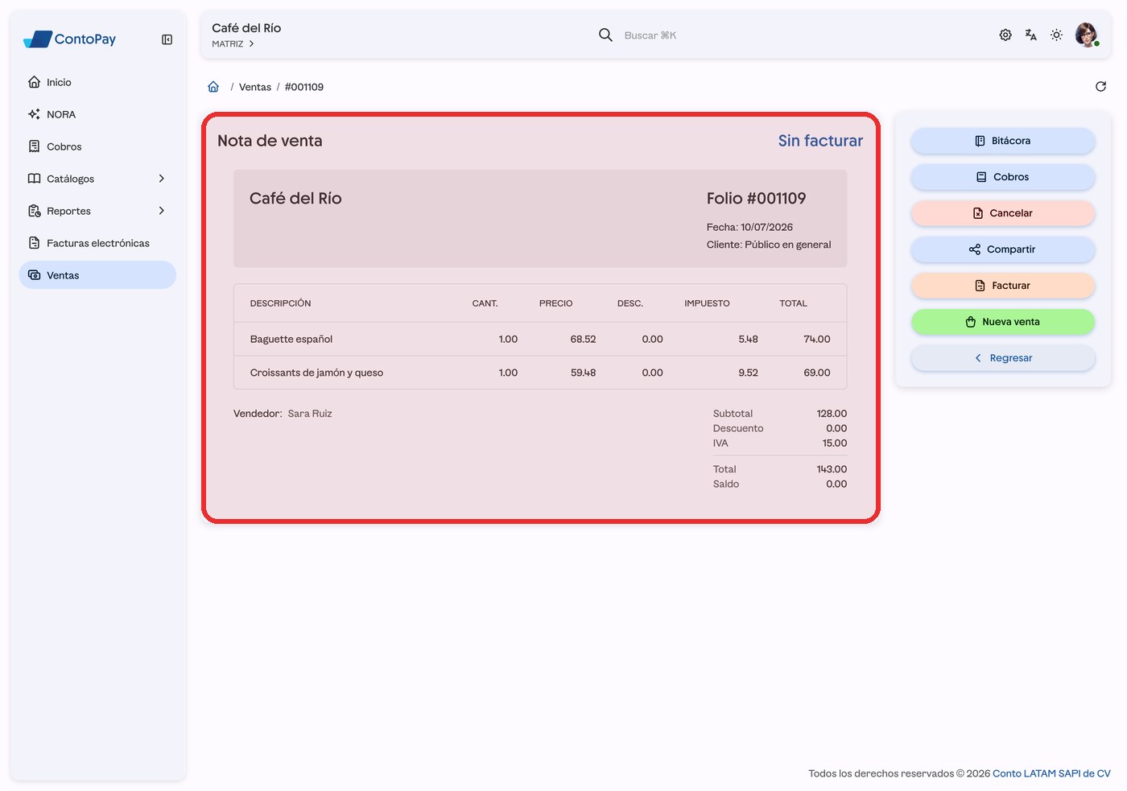Open Facturas electrónicas in the sidebar

pos(97,243)
